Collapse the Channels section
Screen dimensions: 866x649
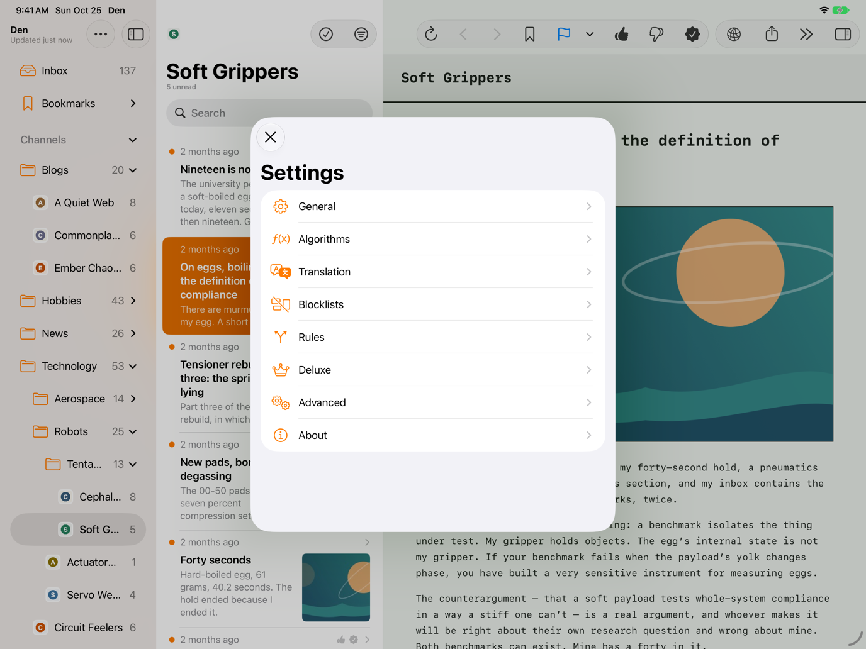click(133, 140)
